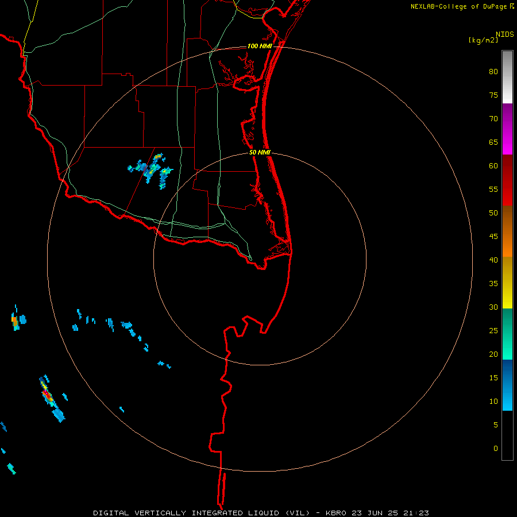Click the 35 value on the color scale
This screenshot has height=517, width=517.
[x=493, y=284]
